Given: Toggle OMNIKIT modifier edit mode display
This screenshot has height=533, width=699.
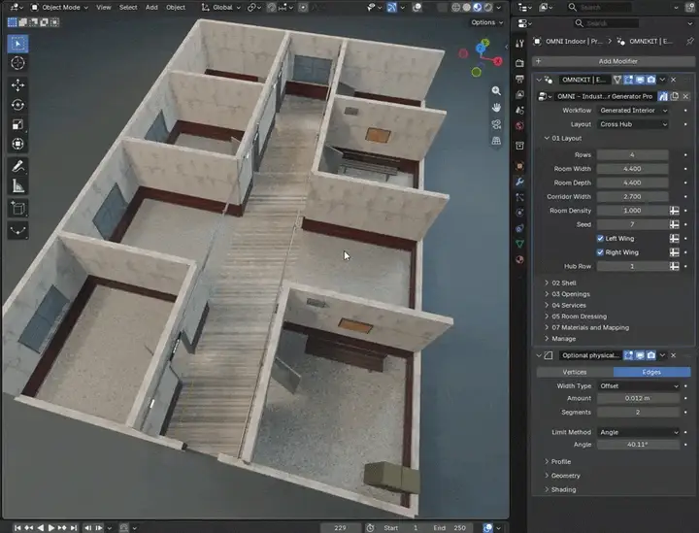Looking at the screenshot, I should tap(628, 80).
